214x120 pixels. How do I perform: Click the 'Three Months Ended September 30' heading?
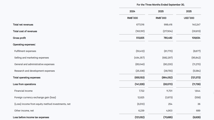click(160, 5)
